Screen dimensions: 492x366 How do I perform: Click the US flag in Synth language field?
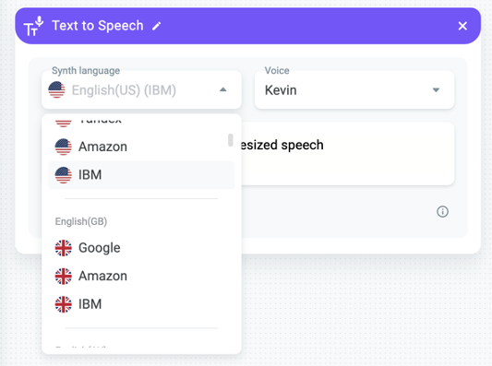tap(57, 90)
